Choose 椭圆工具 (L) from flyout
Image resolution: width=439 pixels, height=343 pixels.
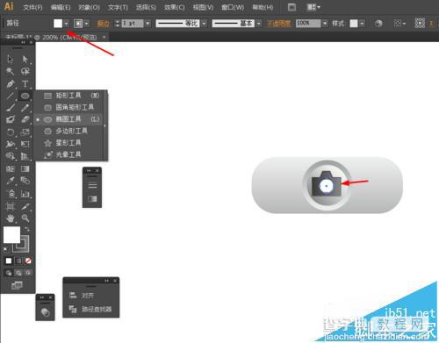[71, 119]
